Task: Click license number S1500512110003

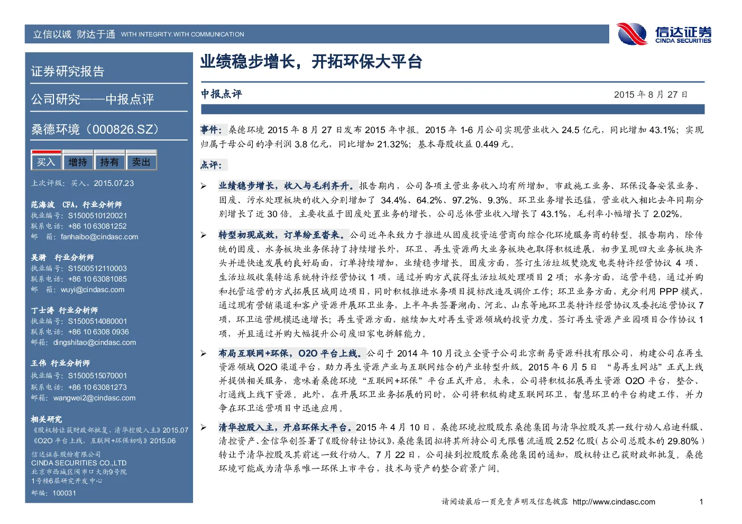Action: pos(98,268)
